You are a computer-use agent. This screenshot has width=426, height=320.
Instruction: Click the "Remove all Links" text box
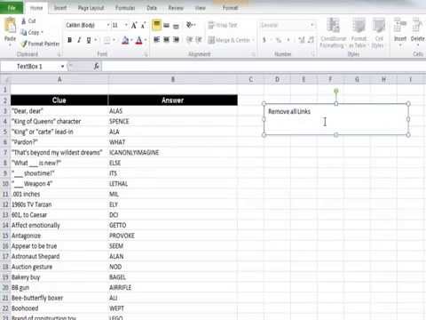(336, 119)
